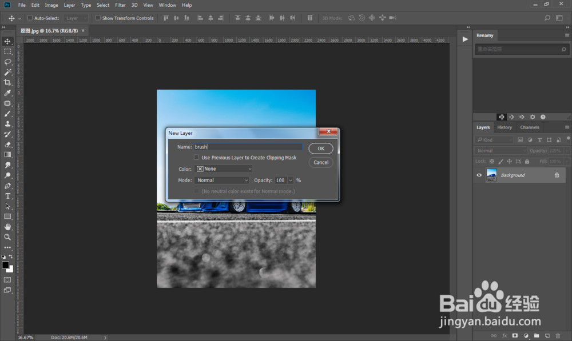This screenshot has width=572, height=341.
Task: Click OK in New Layer dialog
Action: [321, 149]
